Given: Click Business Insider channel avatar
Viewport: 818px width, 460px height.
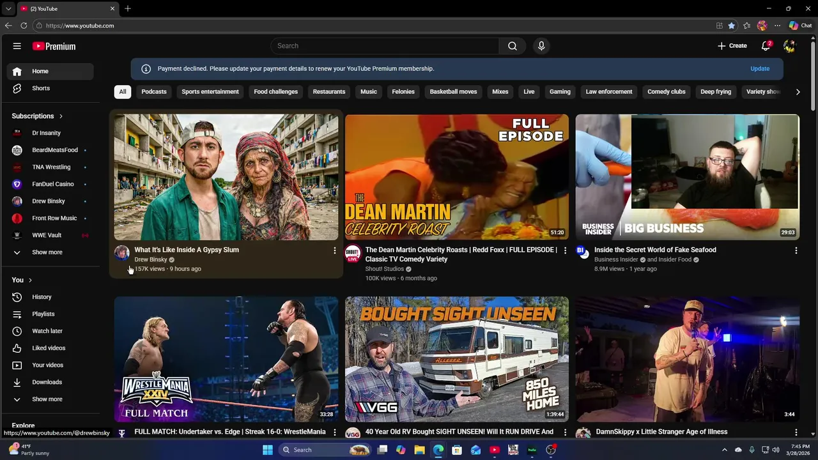Looking at the screenshot, I should [x=582, y=250].
